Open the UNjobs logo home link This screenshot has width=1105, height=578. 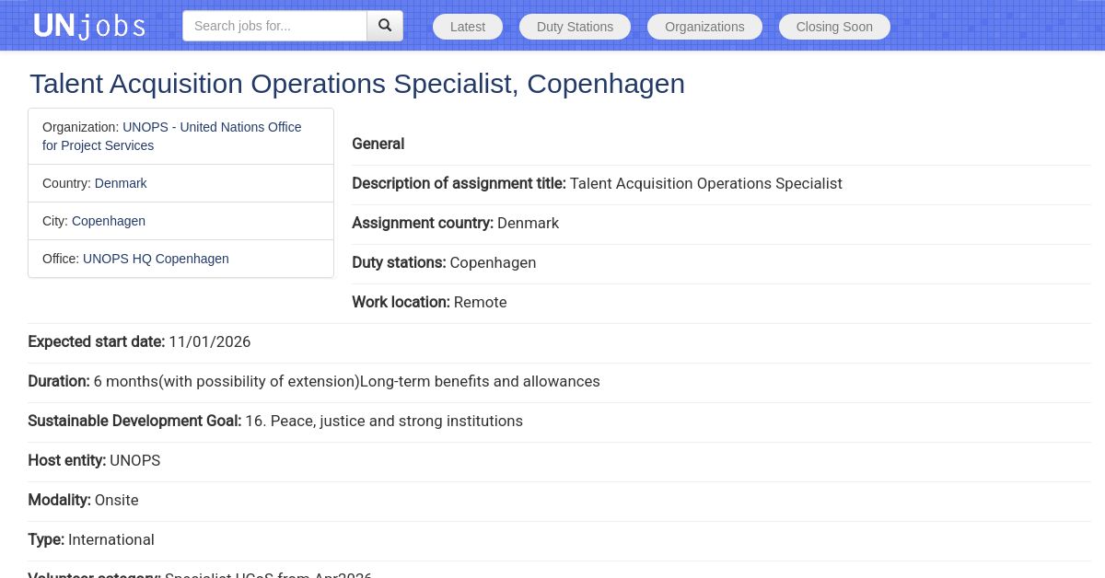(x=89, y=26)
